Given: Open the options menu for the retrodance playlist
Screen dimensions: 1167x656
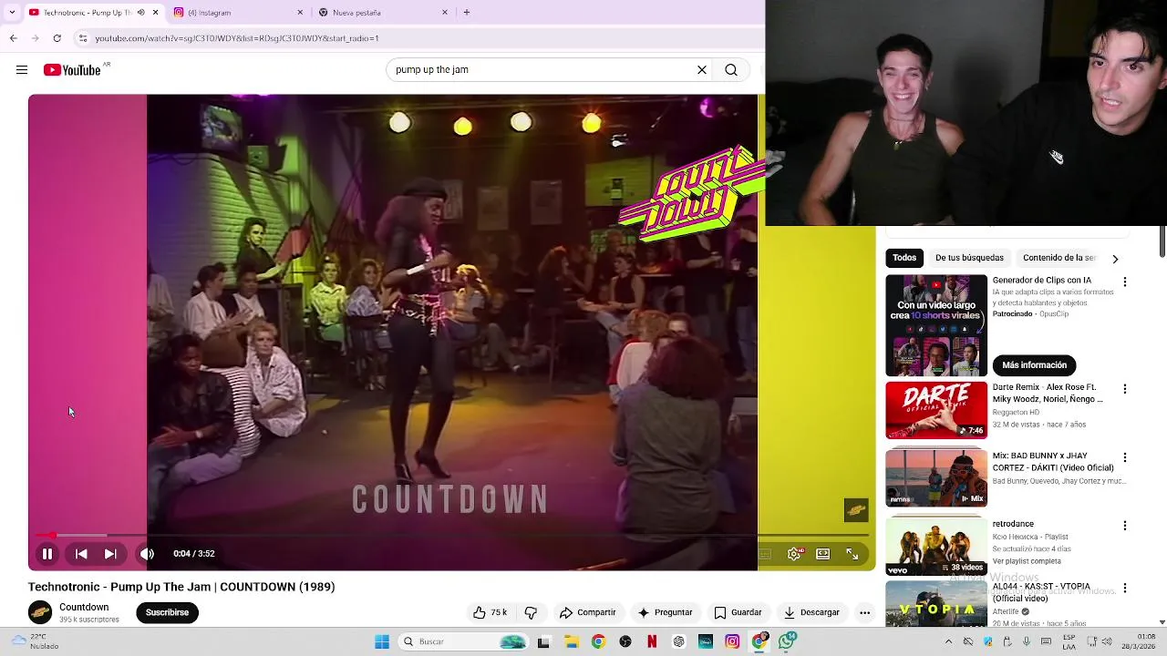Looking at the screenshot, I should click(1124, 526).
